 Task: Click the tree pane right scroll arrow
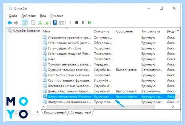(37, 112)
